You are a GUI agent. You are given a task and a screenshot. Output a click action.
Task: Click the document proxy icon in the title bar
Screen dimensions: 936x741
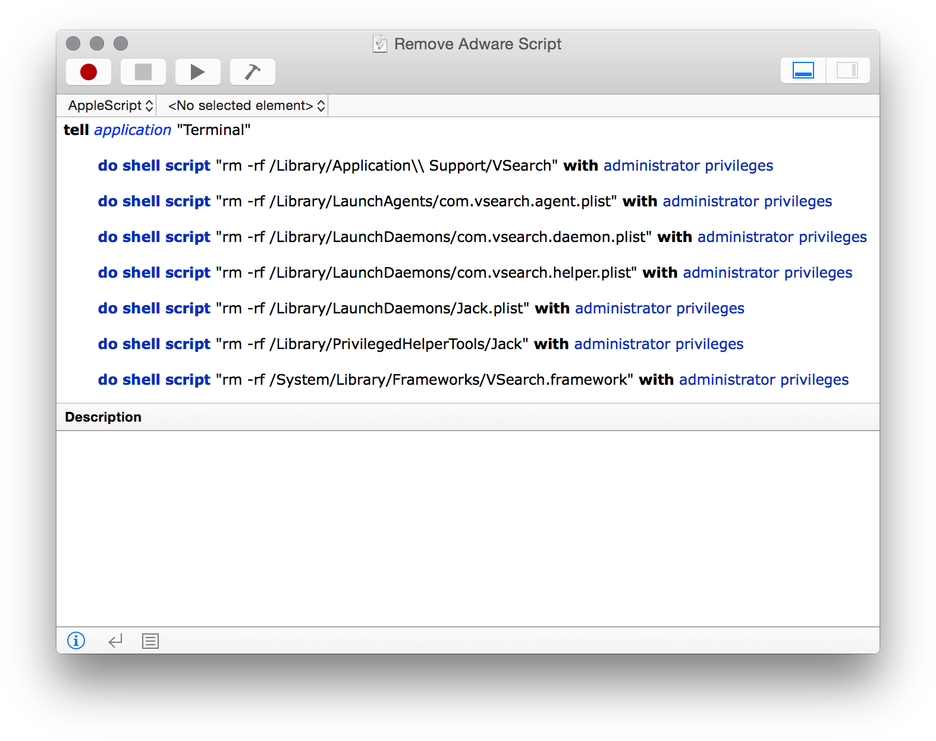(x=380, y=44)
